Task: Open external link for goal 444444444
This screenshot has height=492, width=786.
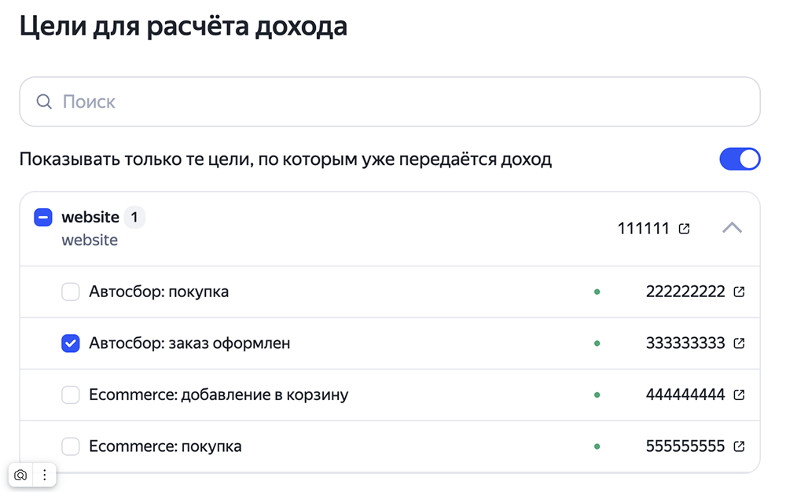Action: pos(739,395)
